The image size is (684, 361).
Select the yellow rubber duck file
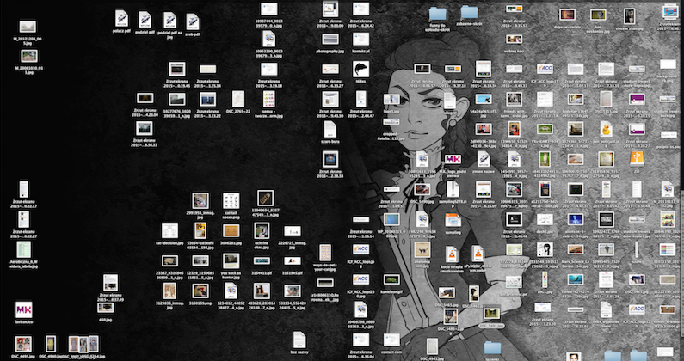606,129
